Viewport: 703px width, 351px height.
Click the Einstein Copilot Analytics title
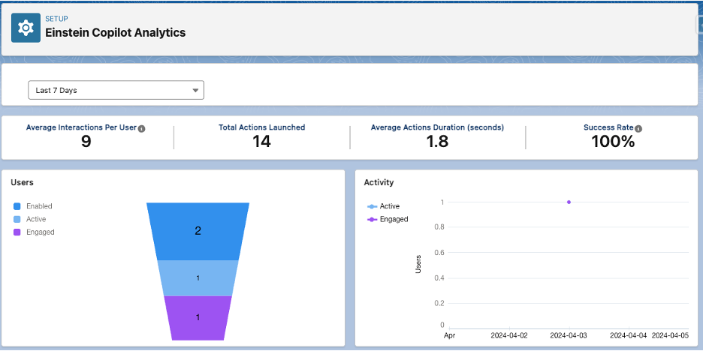115,32
